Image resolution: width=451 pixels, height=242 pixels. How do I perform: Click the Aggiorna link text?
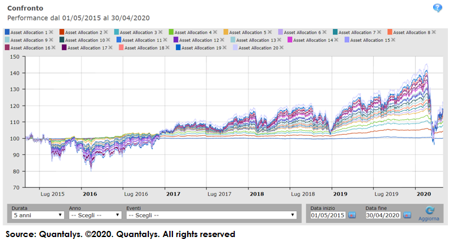pos(429,219)
